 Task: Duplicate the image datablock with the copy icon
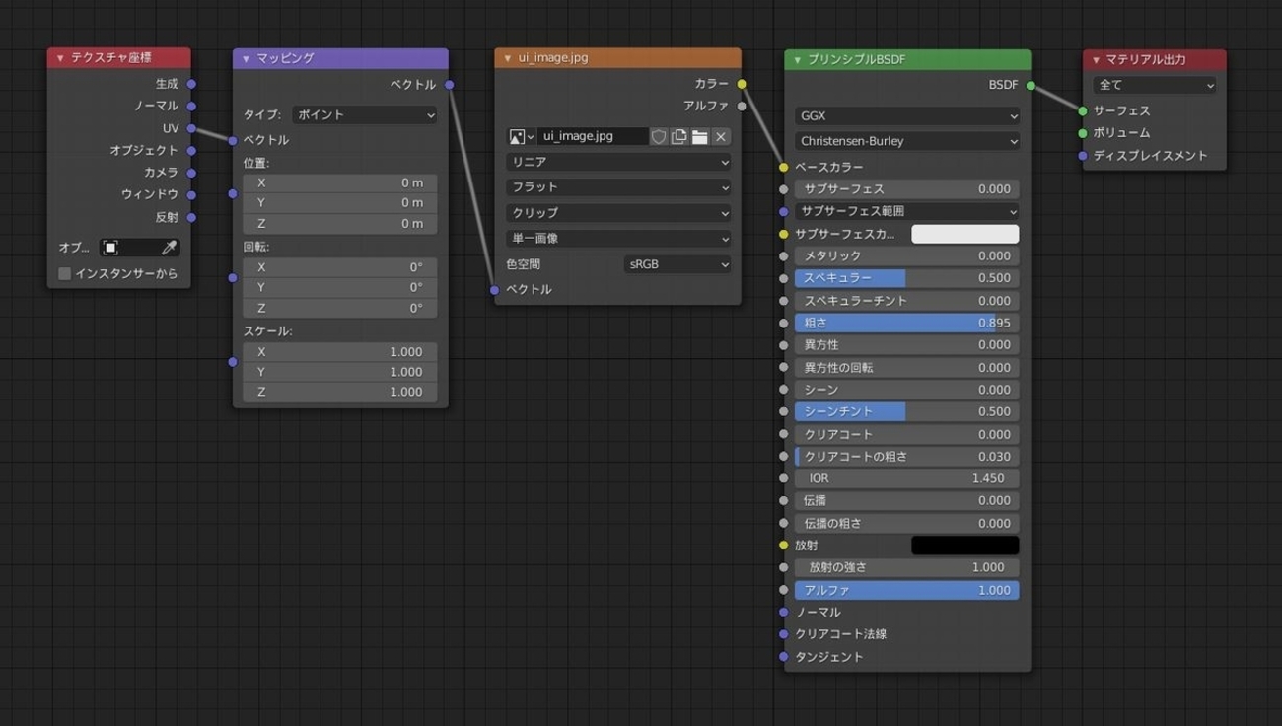click(x=679, y=136)
